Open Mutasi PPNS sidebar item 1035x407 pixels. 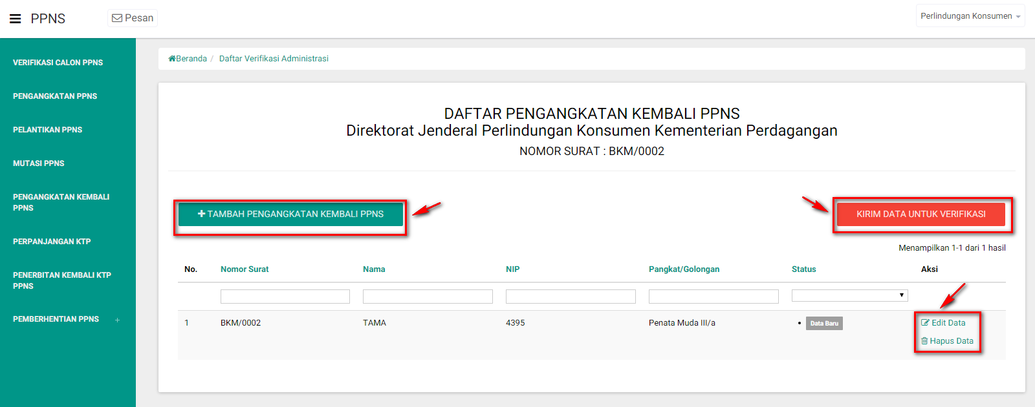(39, 163)
